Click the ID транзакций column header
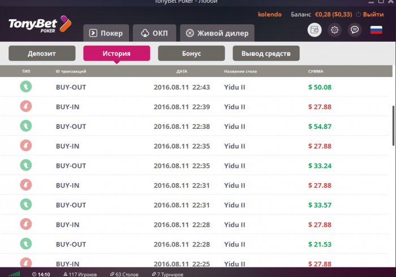Viewport: 396px width, 277px height. tap(71, 71)
